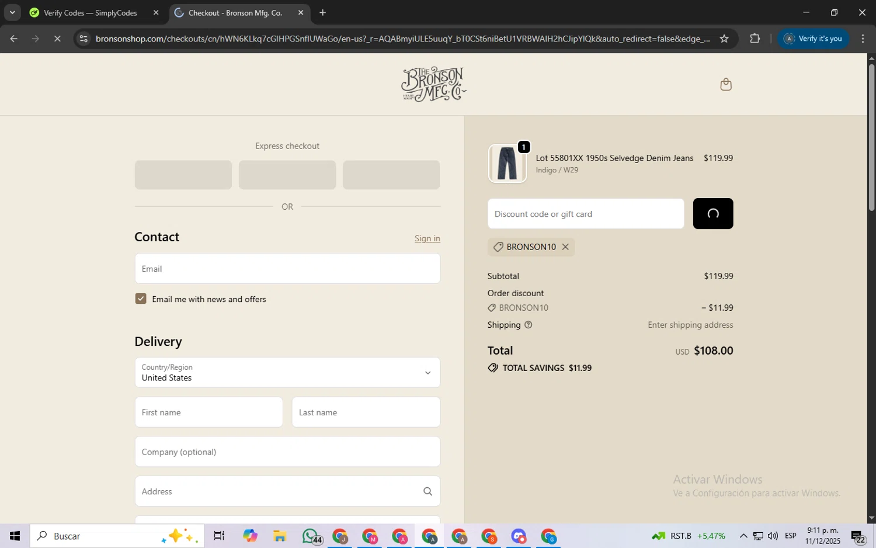Image resolution: width=876 pixels, height=548 pixels.
Task: Open the RST.B stock widget
Action: [689, 536]
